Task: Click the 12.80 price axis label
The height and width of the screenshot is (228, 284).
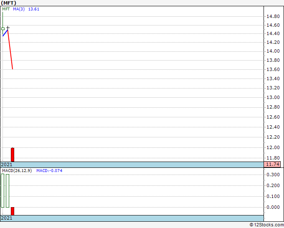Action: (273, 107)
